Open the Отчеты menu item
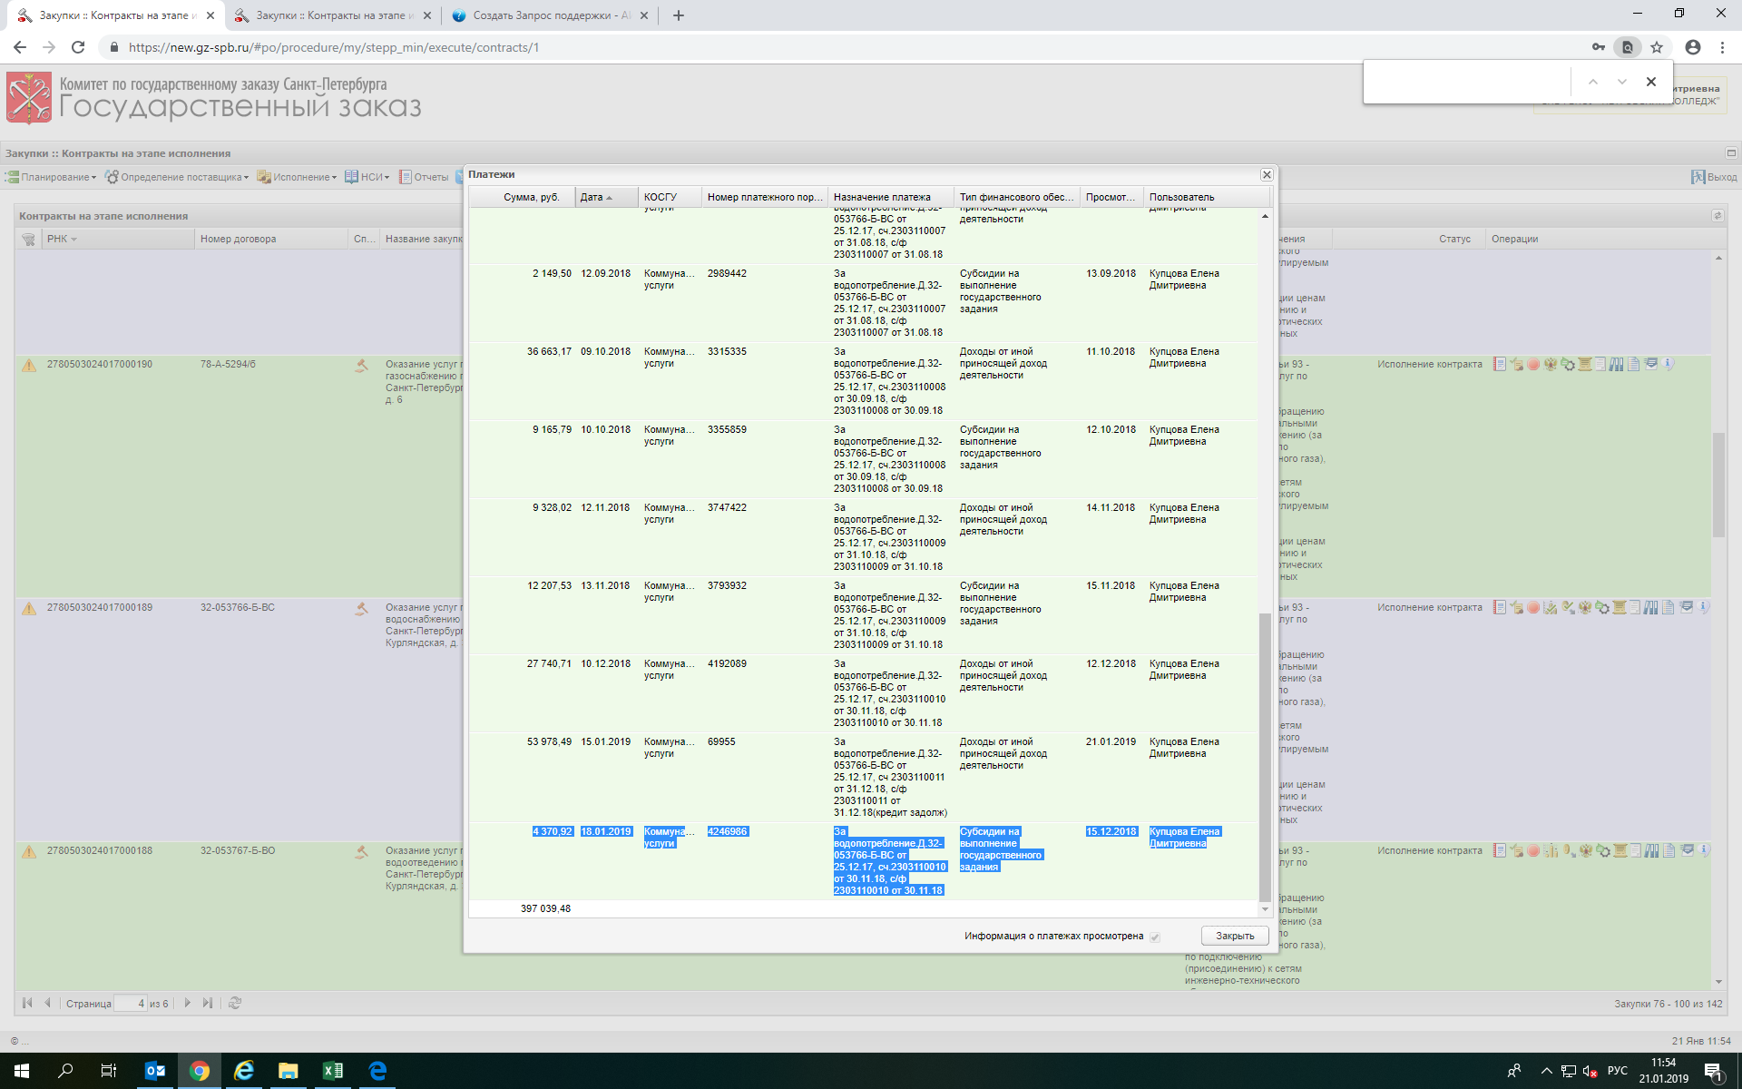This screenshot has width=1742, height=1089. pyautogui.click(x=424, y=177)
